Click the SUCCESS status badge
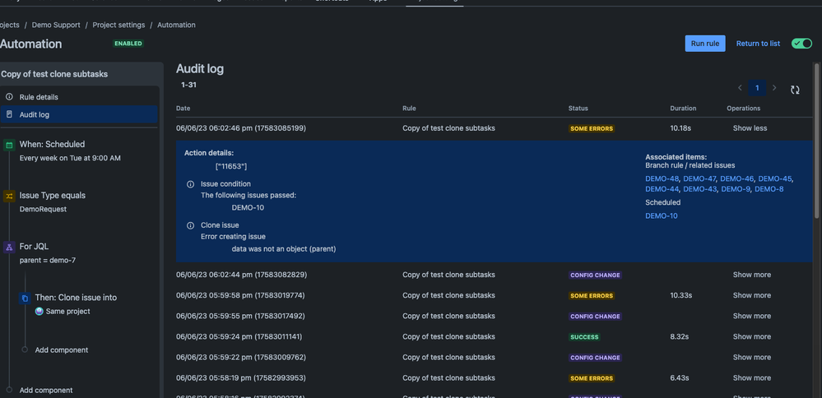 tap(584, 336)
